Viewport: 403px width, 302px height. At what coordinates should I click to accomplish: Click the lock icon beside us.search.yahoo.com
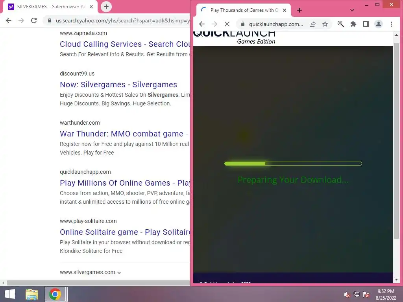pyautogui.click(x=50, y=20)
